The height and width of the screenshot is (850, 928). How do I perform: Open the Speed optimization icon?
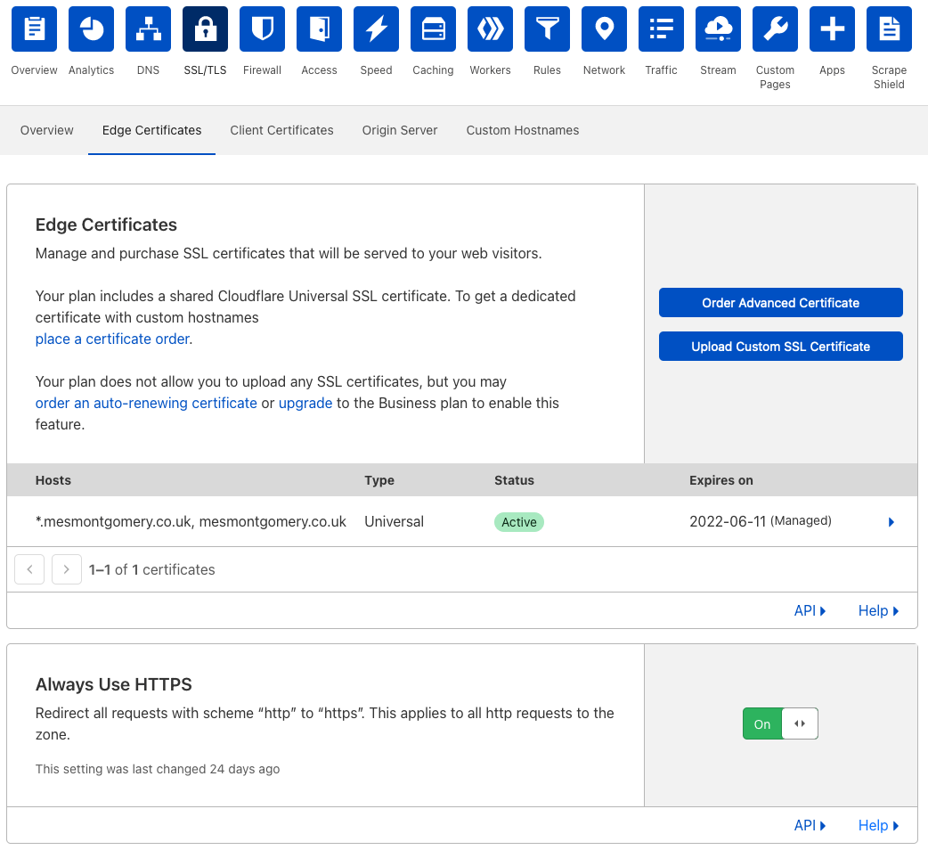click(376, 29)
